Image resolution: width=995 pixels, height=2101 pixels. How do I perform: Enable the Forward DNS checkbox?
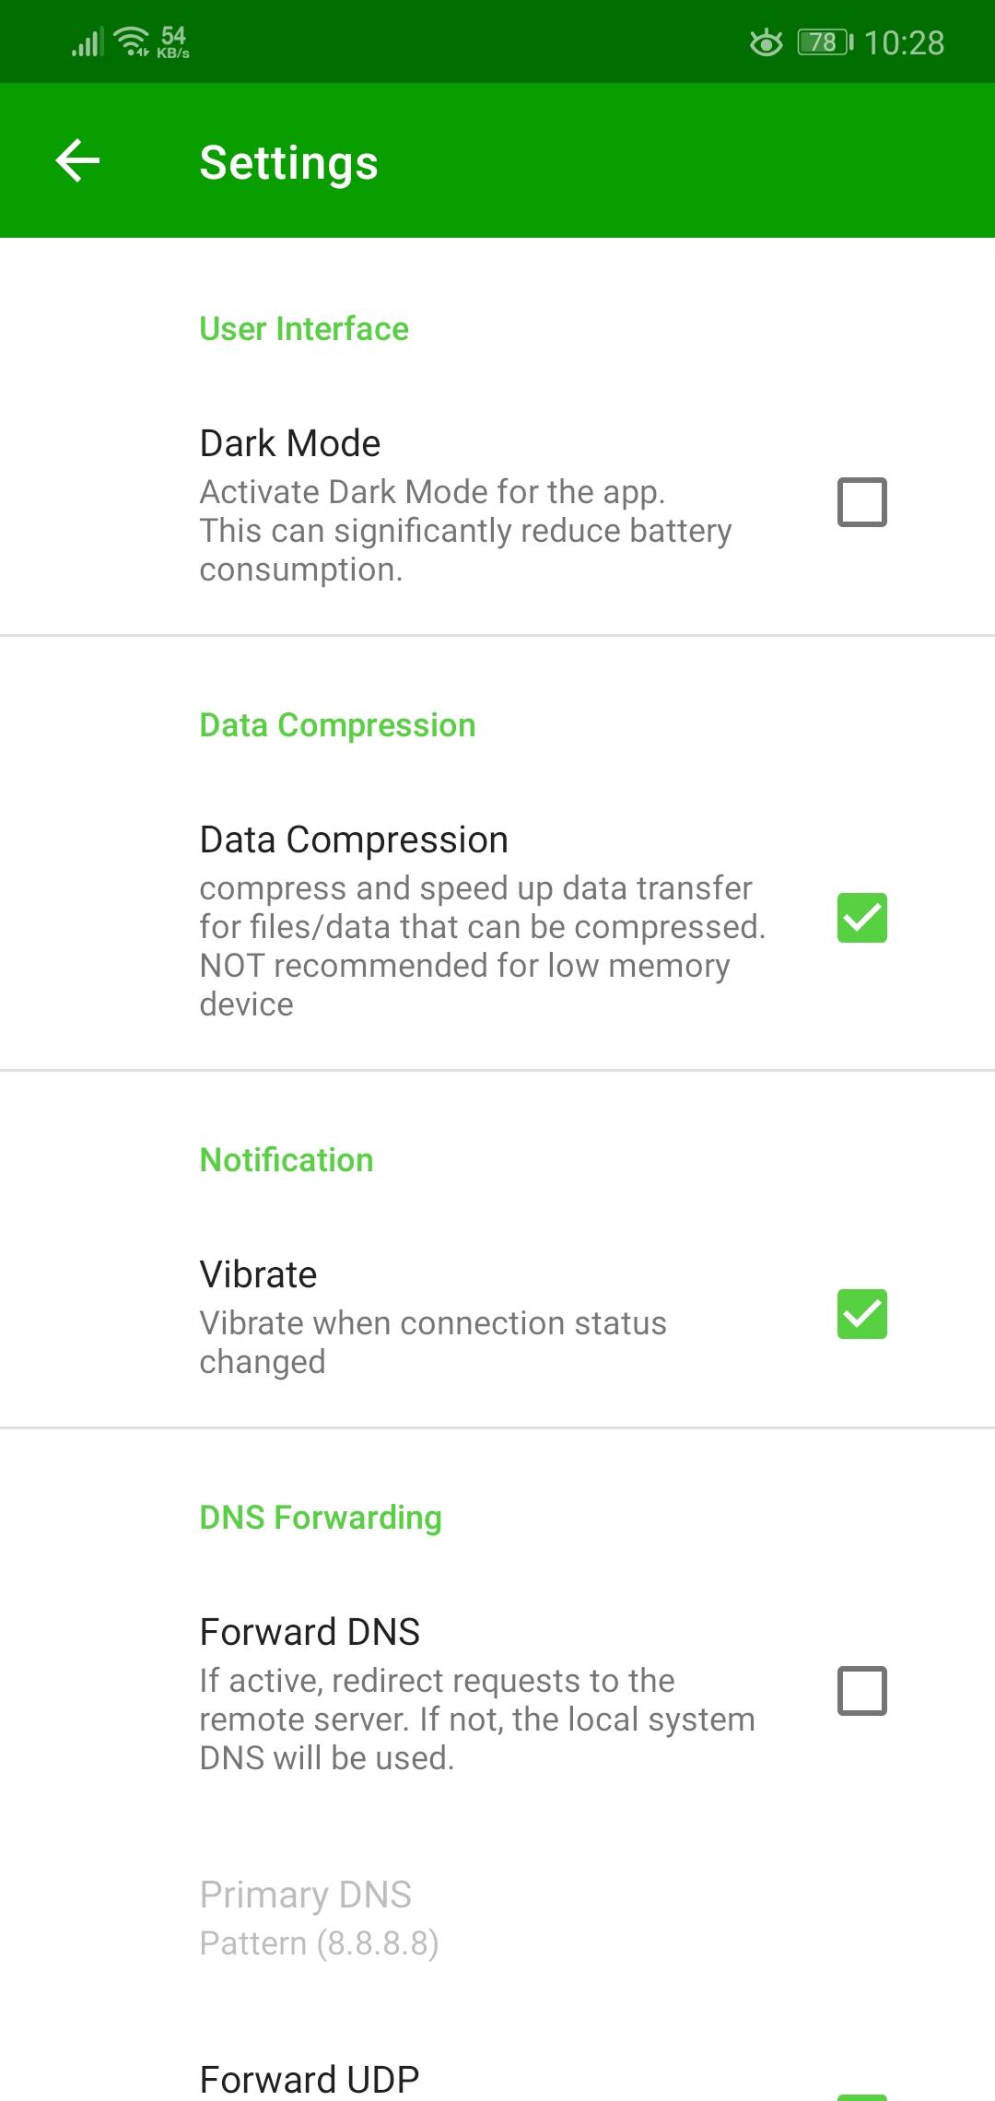pyautogui.click(x=861, y=1691)
